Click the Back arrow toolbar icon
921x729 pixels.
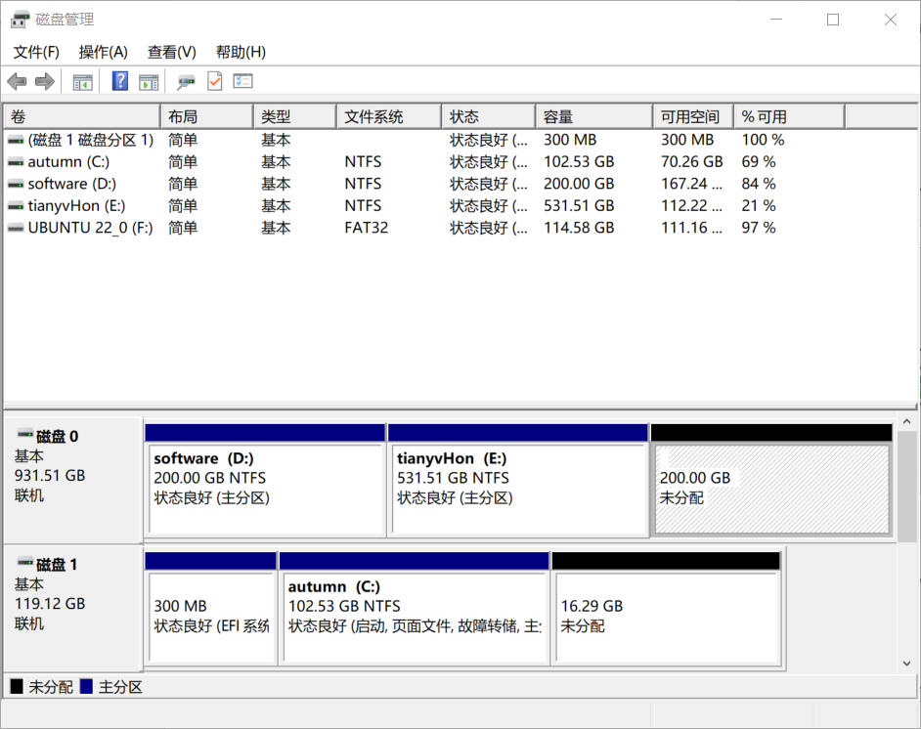(17, 81)
